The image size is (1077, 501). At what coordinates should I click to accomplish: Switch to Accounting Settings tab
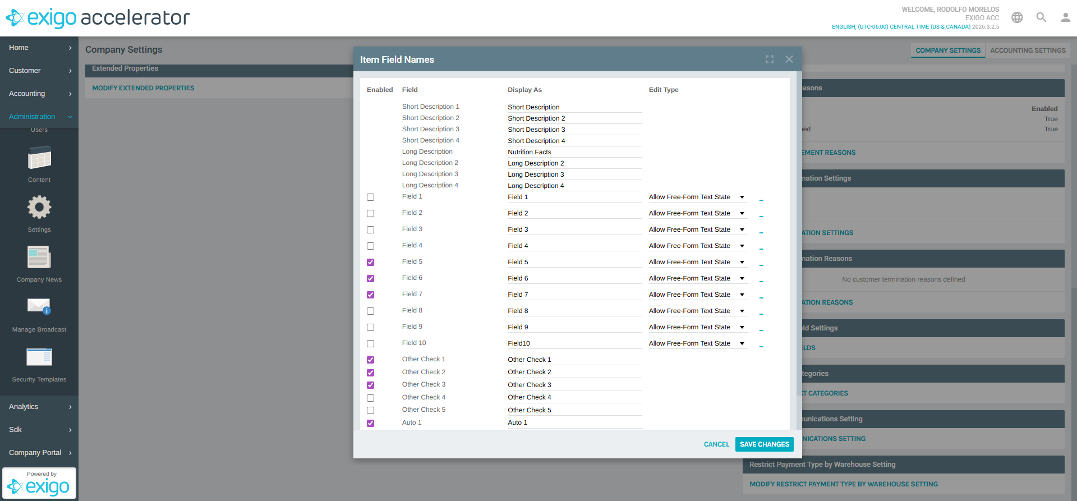1028,50
